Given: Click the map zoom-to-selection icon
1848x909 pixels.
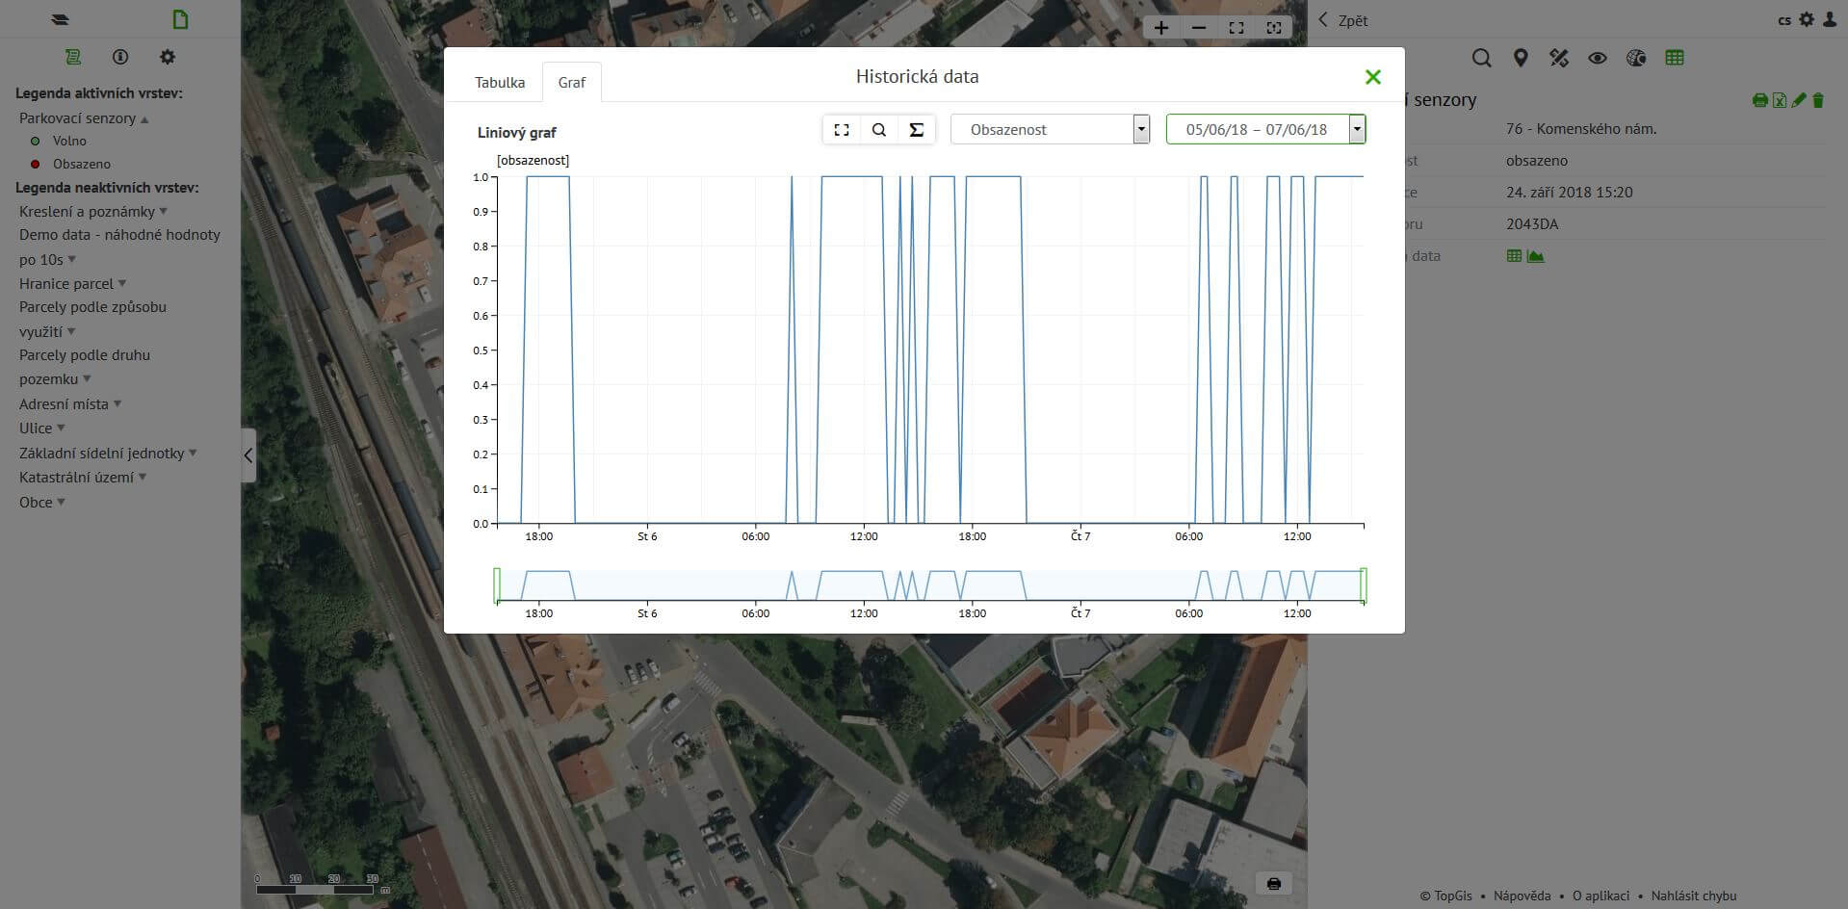Looking at the screenshot, I should (1274, 28).
